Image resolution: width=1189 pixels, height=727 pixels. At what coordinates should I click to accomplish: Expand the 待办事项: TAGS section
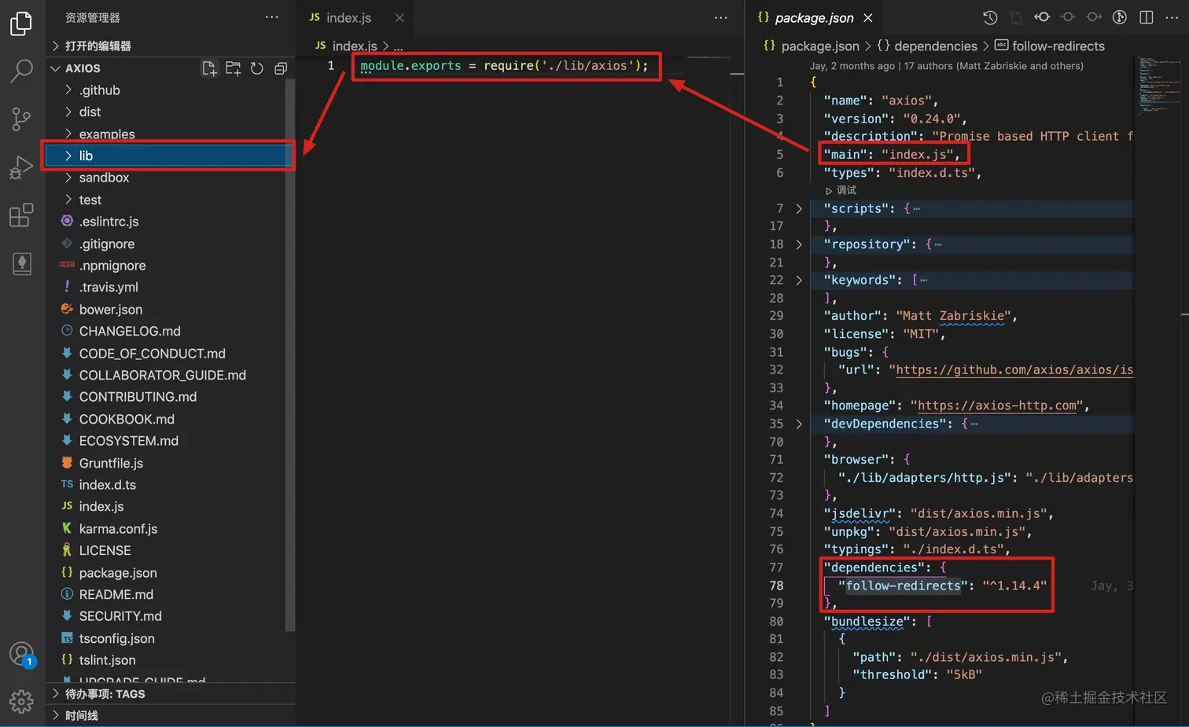pos(55,694)
